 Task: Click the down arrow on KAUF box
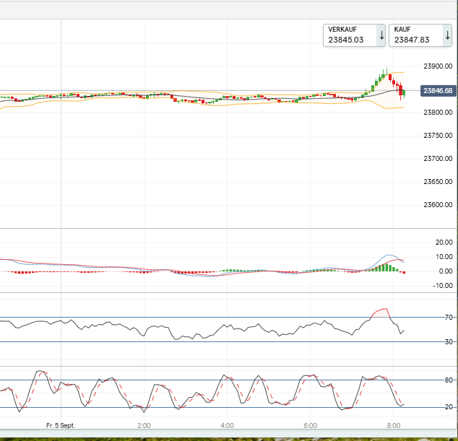point(447,35)
